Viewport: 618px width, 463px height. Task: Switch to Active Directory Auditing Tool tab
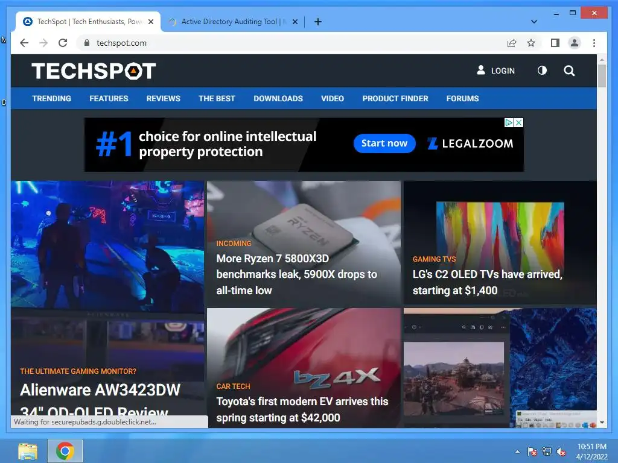233,22
